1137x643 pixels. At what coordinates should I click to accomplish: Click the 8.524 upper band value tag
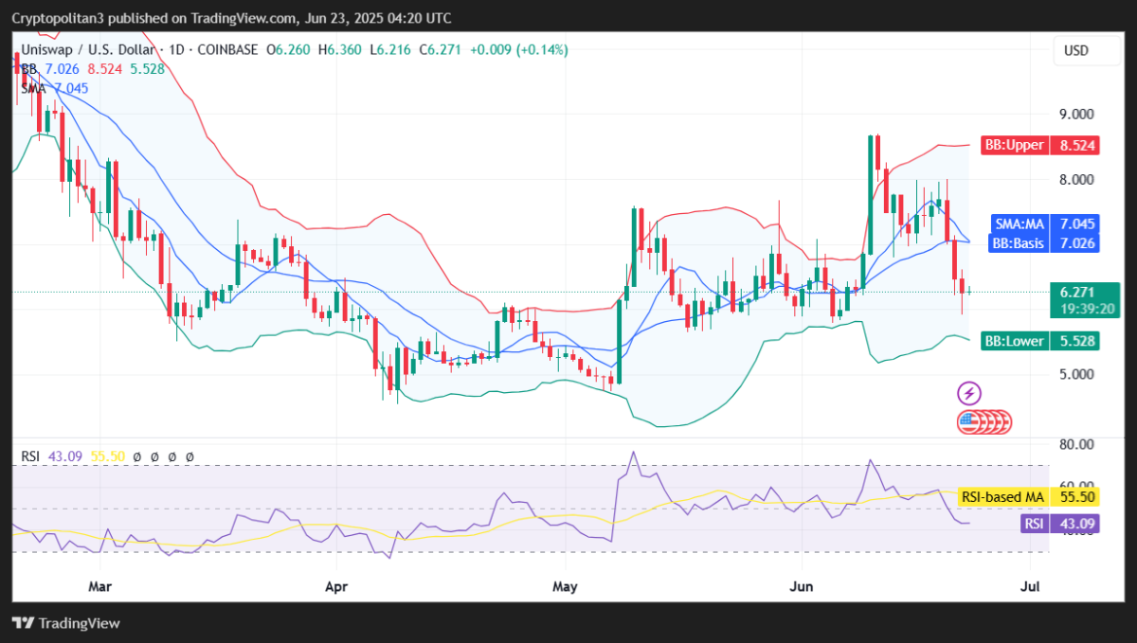(1074, 145)
